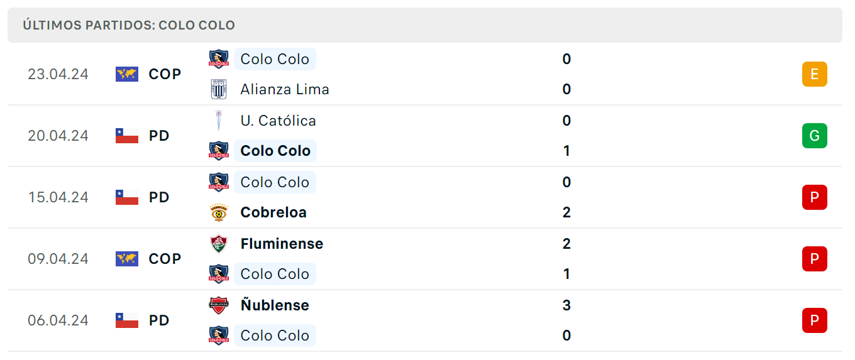Click the COP world flag icon on 23.04.24

127,74
